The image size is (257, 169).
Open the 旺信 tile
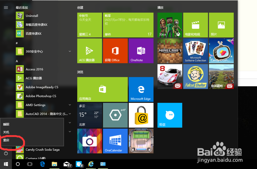click(x=170, y=115)
